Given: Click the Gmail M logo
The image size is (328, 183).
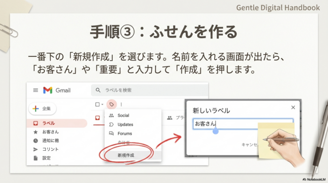Looking at the screenshot, I should click(x=48, y=90).
